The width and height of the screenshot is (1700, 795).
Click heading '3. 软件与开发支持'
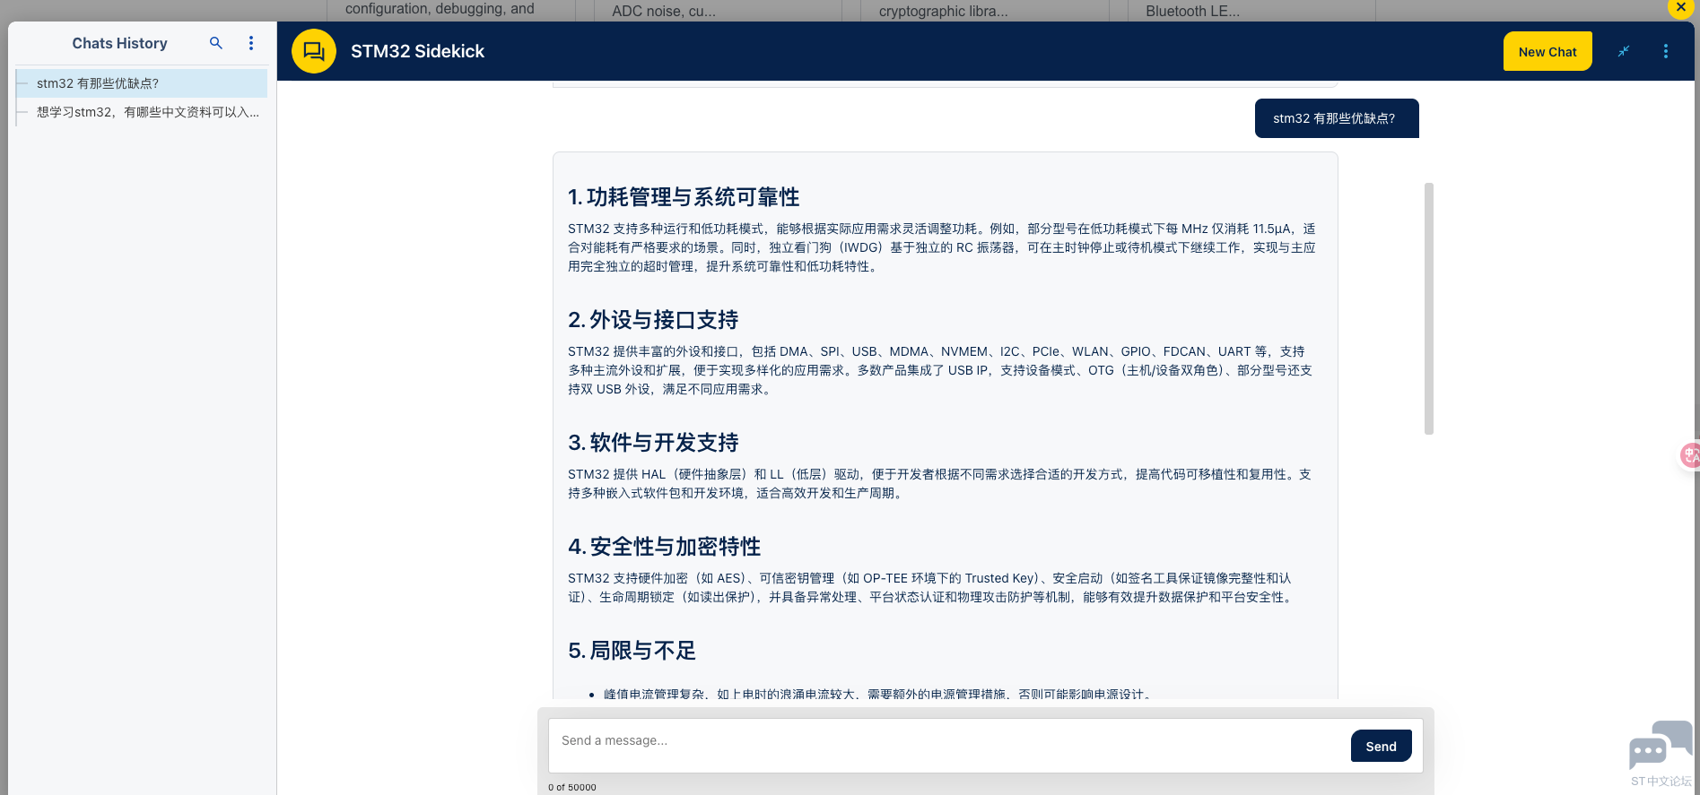tap(653, 443)
